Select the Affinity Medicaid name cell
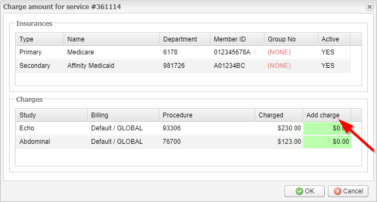 112,66
